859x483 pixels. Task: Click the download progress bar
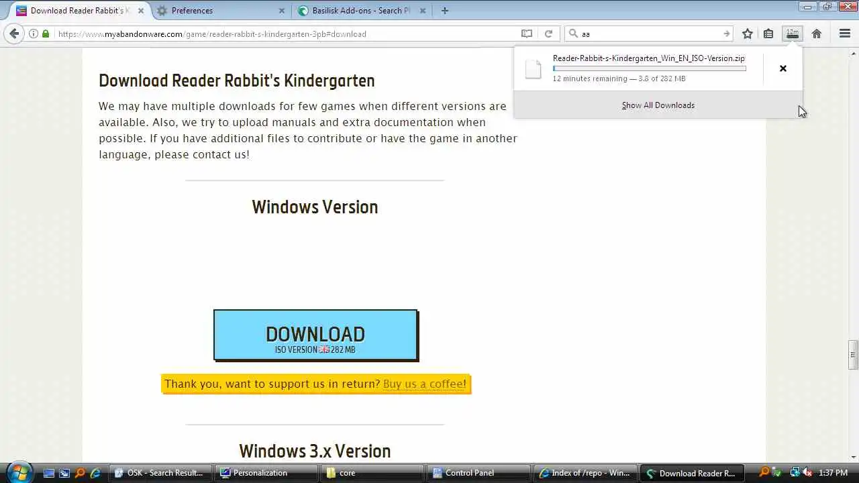point(649,68)
